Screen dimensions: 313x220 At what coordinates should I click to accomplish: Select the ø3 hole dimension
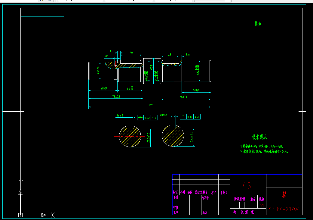click(x=107, y=56)
